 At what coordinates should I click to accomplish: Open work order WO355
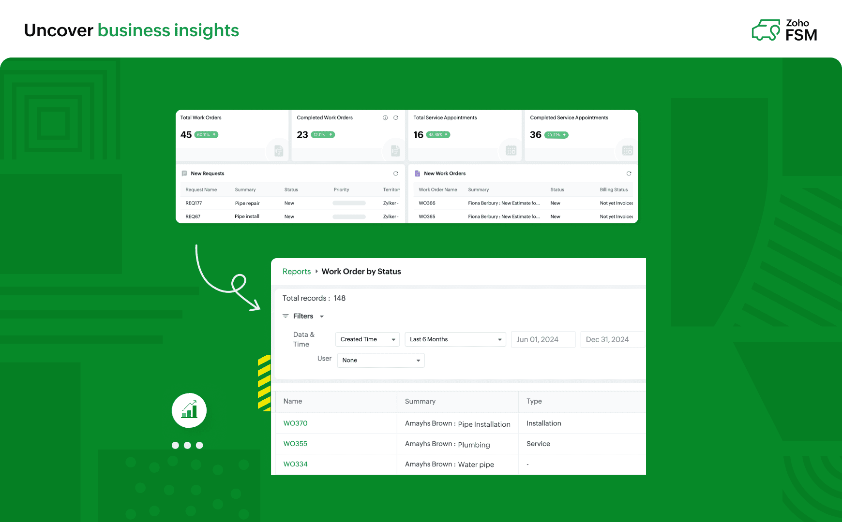point(295,443)
